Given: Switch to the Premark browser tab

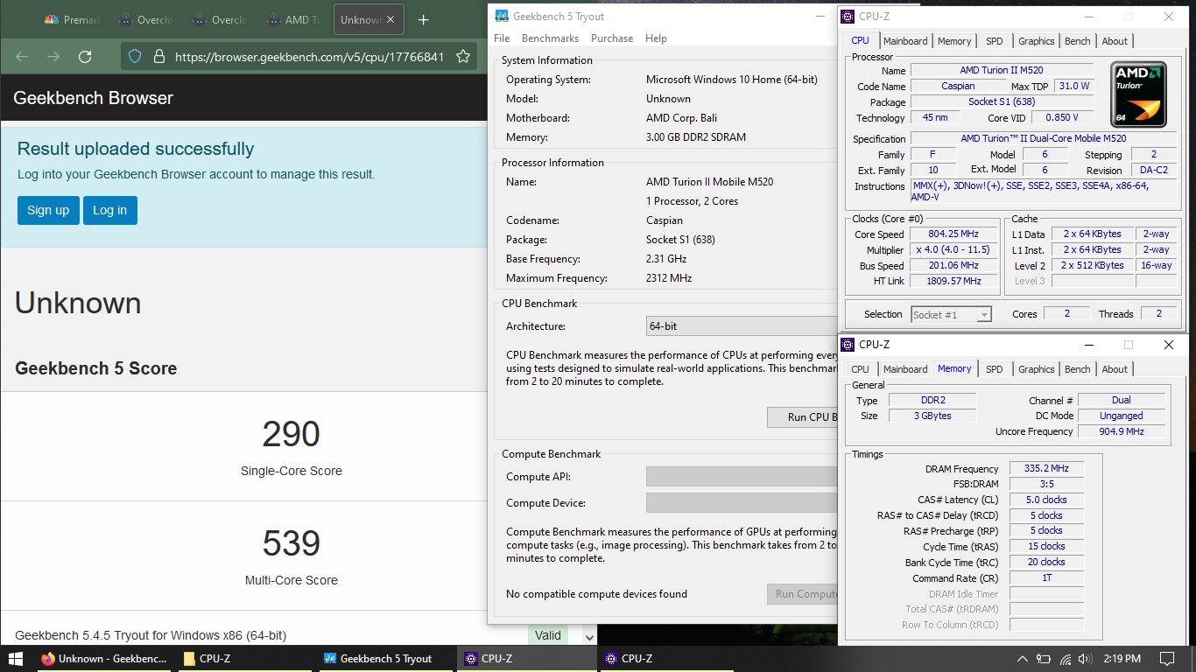Looking at the screenshot, I should coord(73,19).
